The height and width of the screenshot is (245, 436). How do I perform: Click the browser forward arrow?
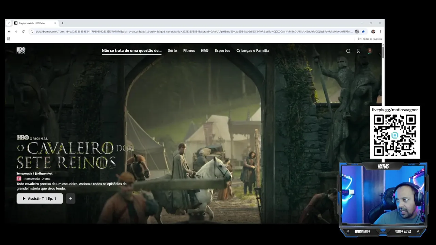16,32
